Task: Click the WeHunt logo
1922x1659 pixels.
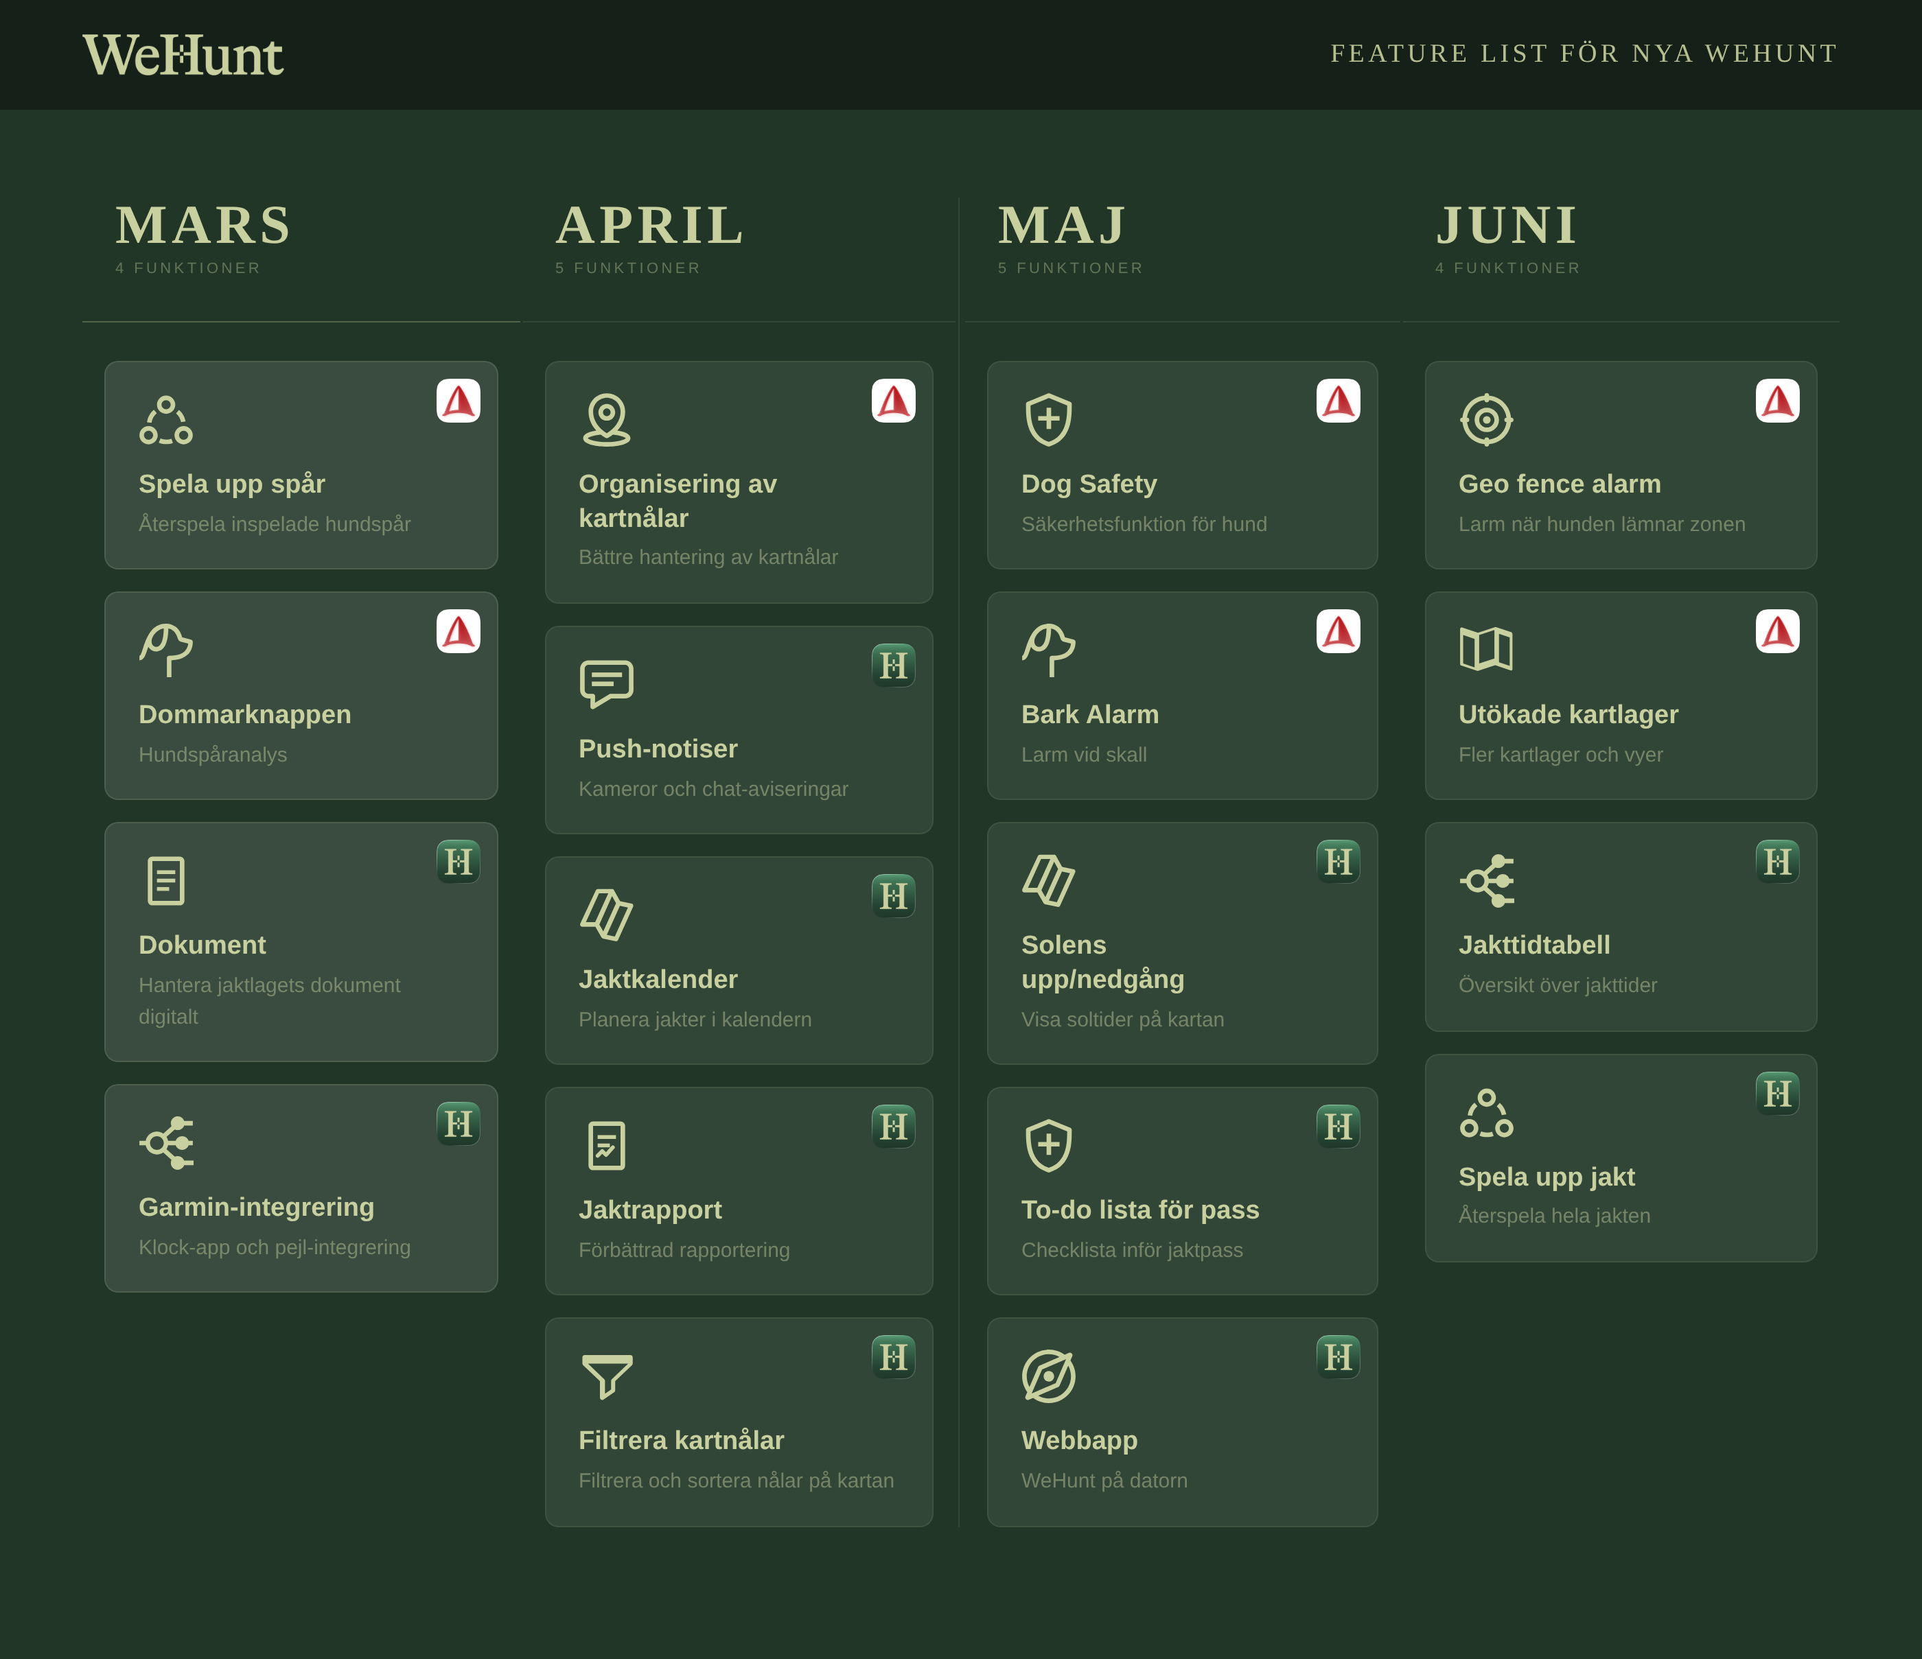Action: pyautogui.click(x=183, y=56)
